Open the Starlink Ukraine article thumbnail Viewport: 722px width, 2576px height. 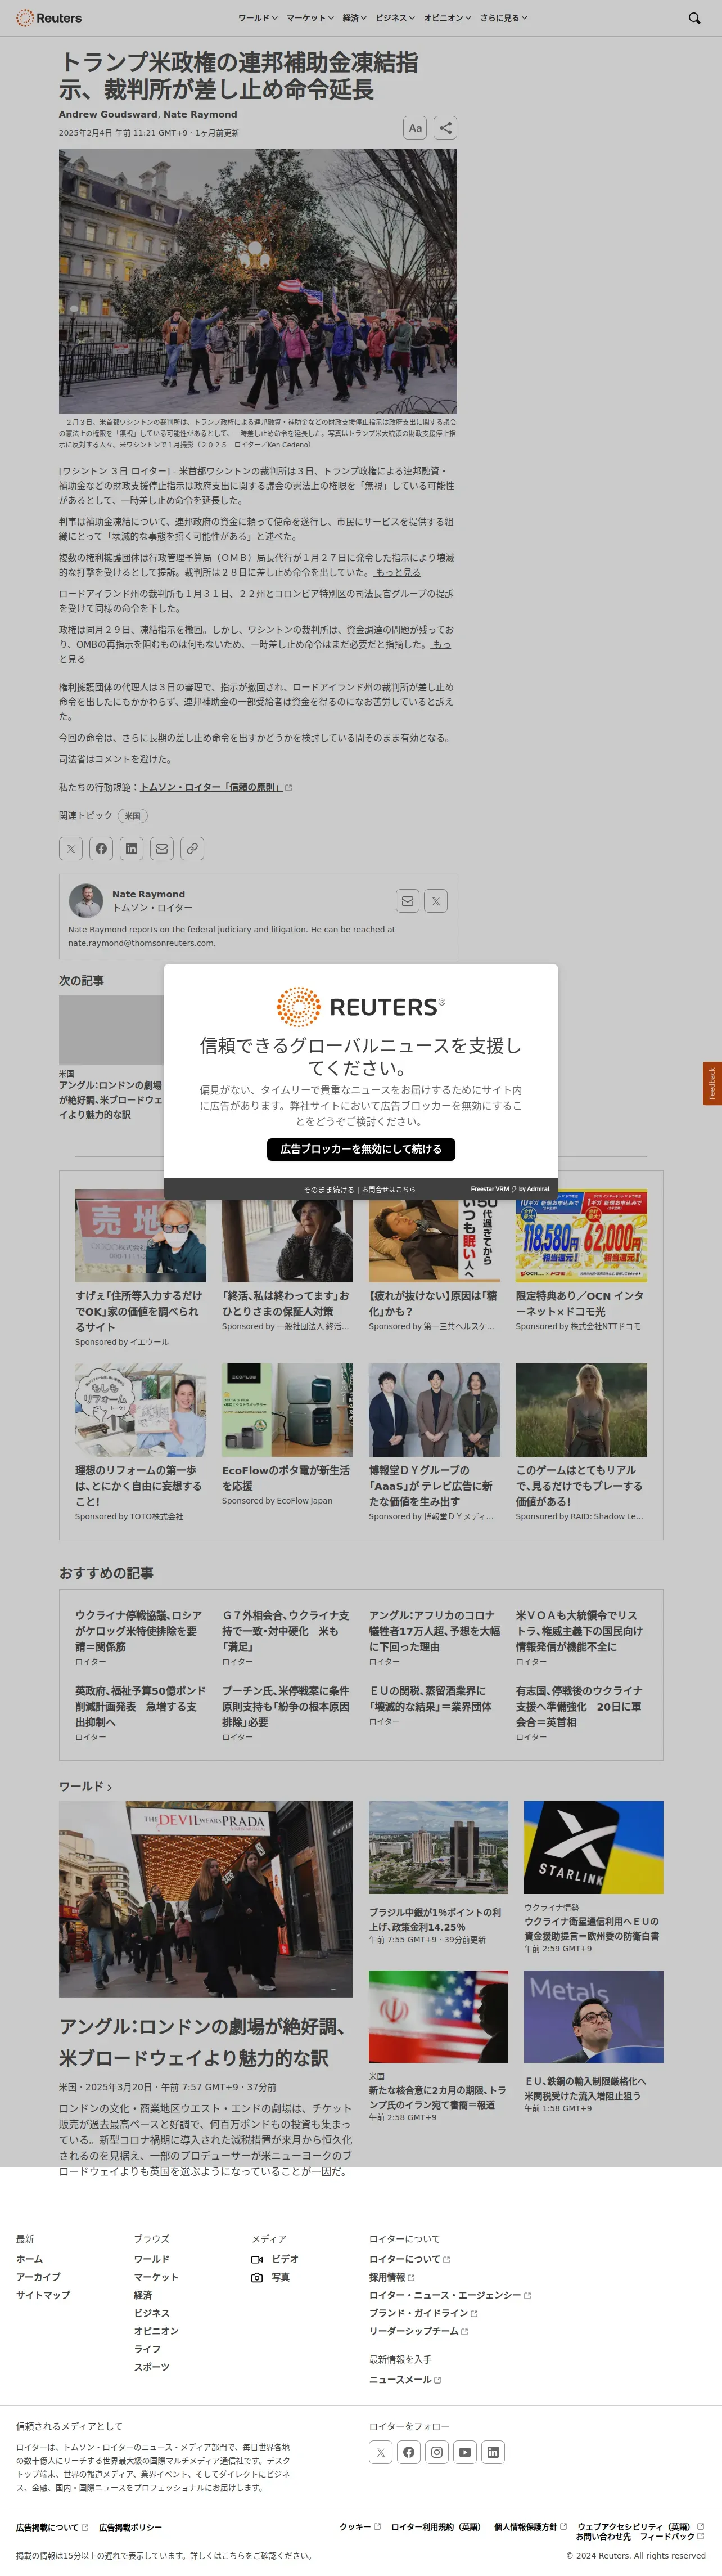click(x=593, y=1847)
